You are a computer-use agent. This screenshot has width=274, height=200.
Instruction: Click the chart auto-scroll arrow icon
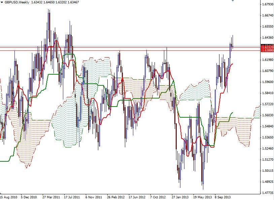point(232,2)
